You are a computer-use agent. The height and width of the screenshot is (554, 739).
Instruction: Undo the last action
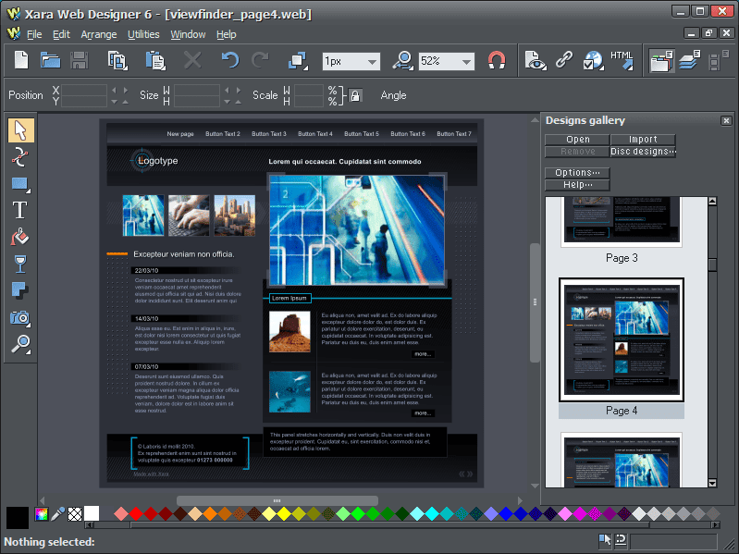point(230,61)
